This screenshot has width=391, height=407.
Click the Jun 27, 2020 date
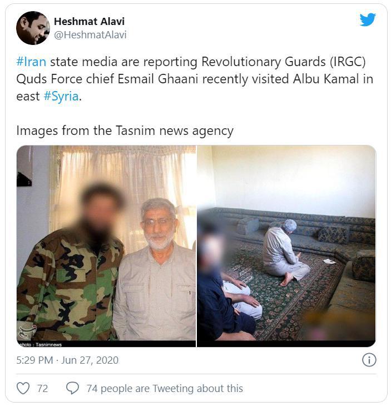[90, 360]
